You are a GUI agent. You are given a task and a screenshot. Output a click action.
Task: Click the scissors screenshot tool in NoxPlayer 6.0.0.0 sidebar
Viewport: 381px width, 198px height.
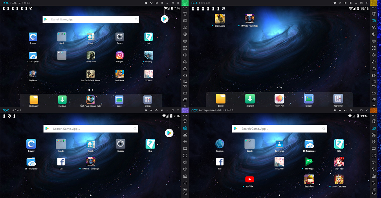[185, 28]
